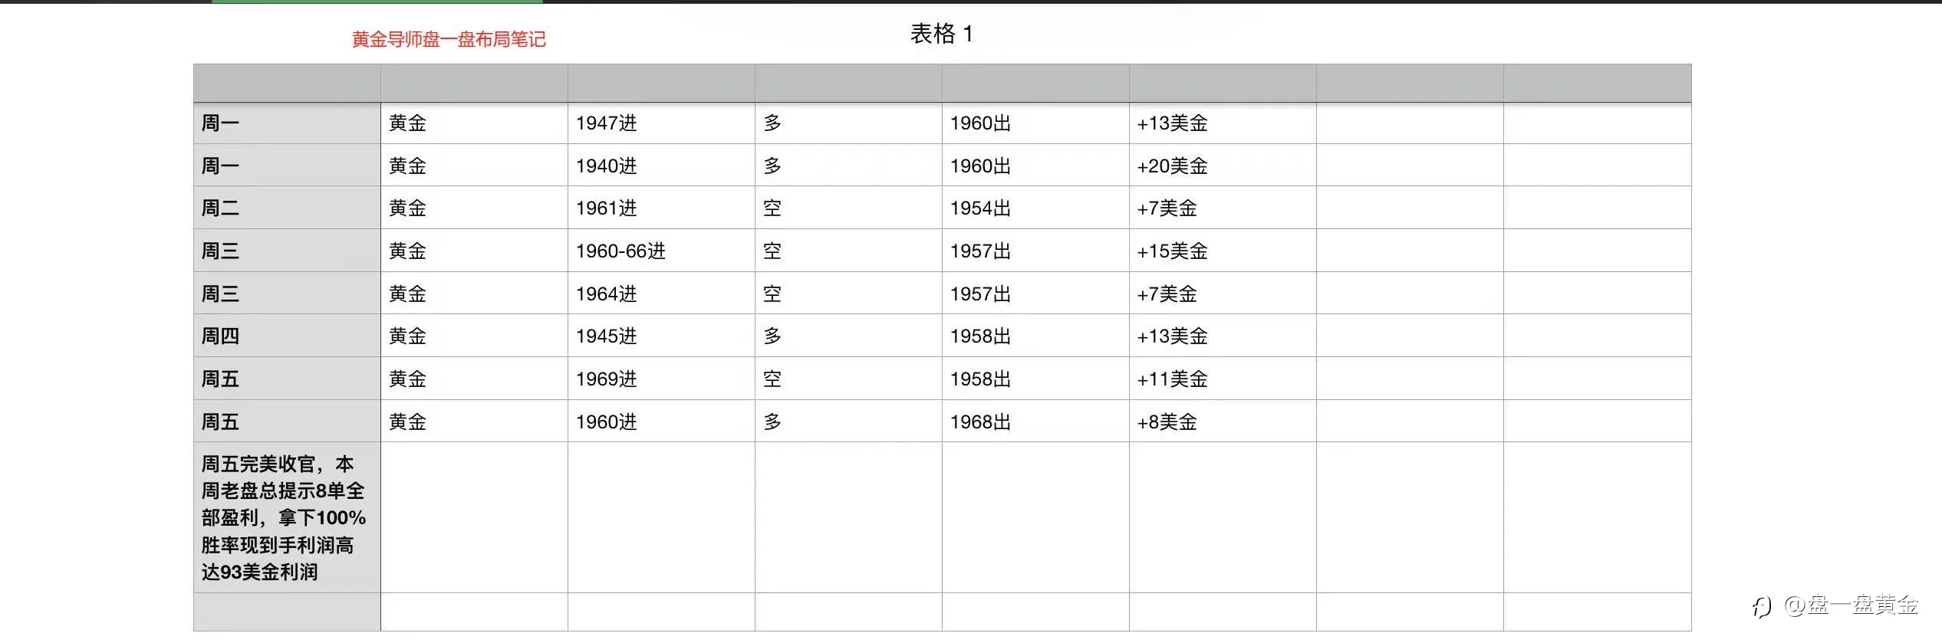Click the 周四 row header cell

tap(287, 336)
